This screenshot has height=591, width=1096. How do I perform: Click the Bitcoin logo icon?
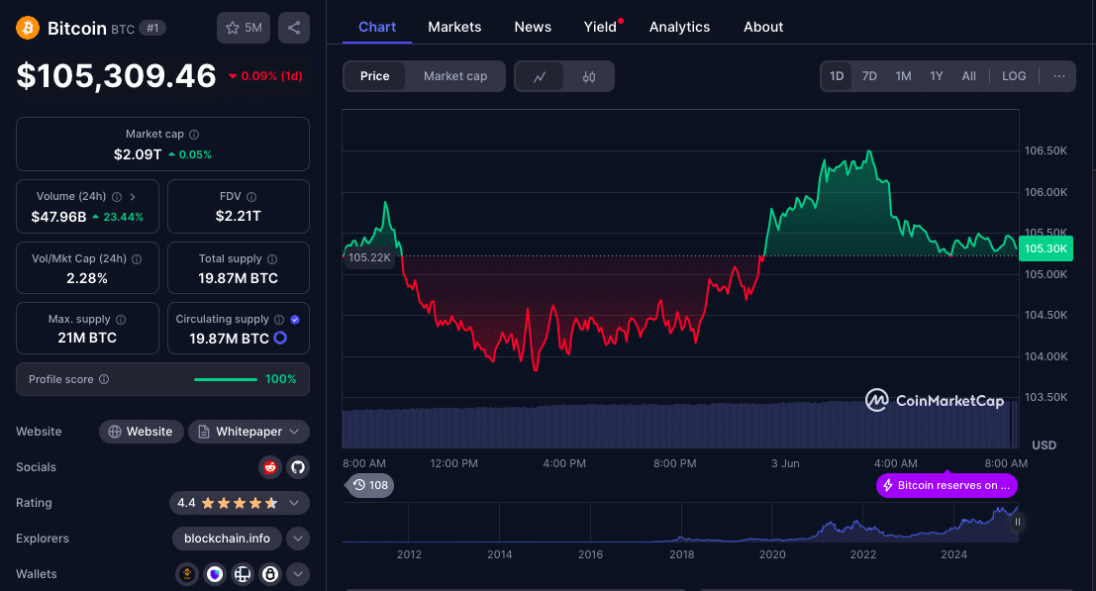click(x=28, y=28)
